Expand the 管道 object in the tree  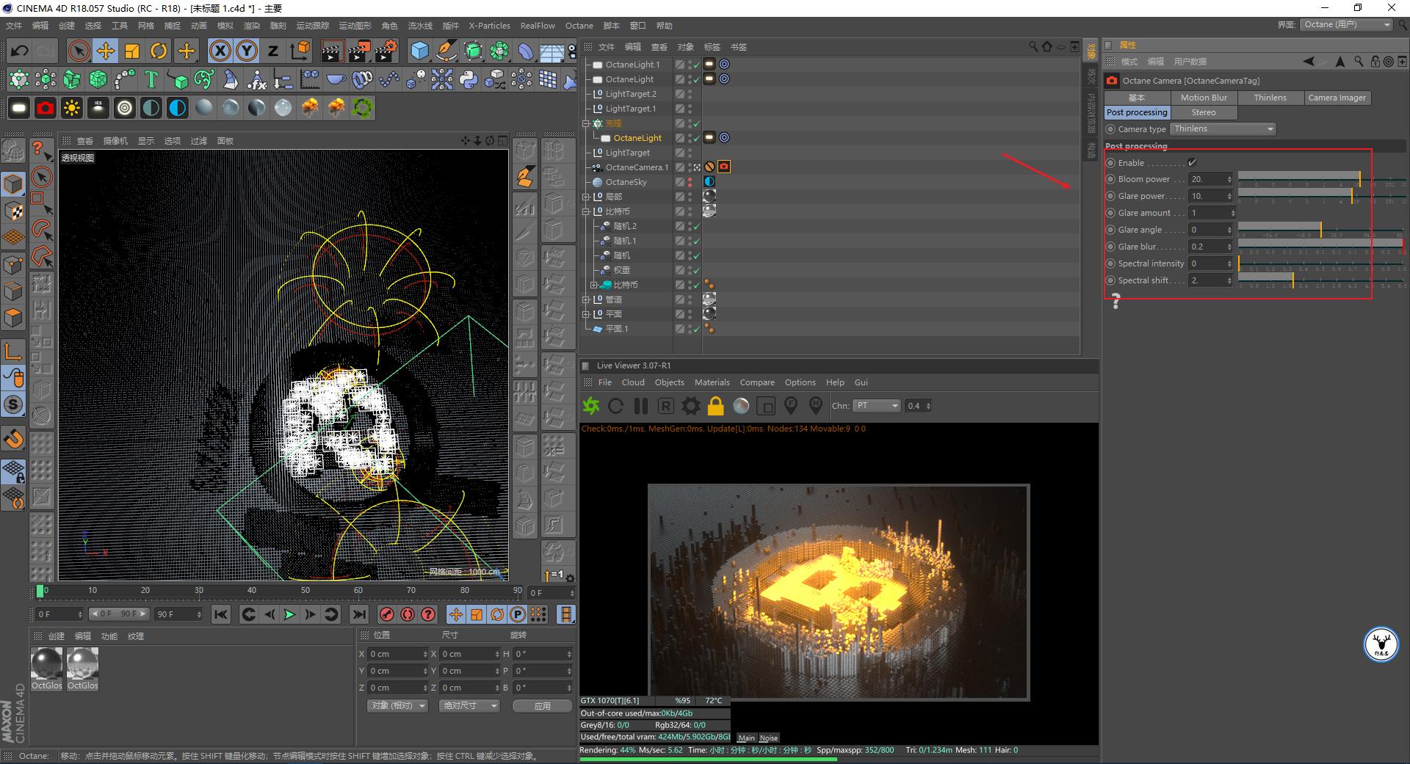(x=586, y=299)
